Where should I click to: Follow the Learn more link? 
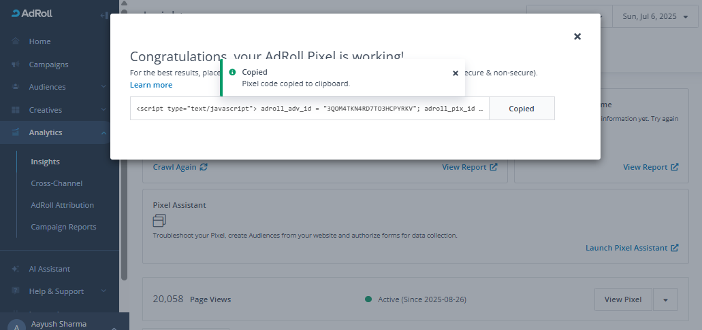click(x=151, y=85)
